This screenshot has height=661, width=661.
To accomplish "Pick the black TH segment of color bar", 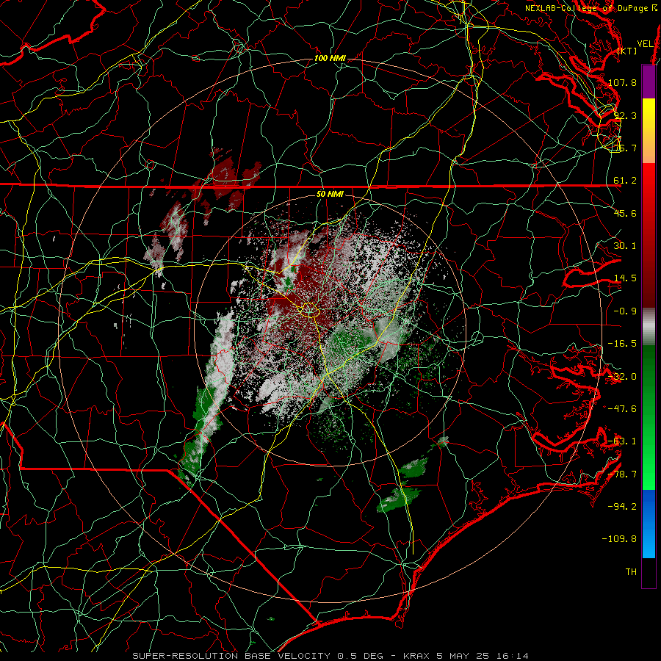I will (649, 573).
